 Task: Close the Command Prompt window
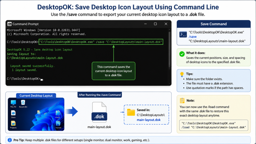pos(166,24)
